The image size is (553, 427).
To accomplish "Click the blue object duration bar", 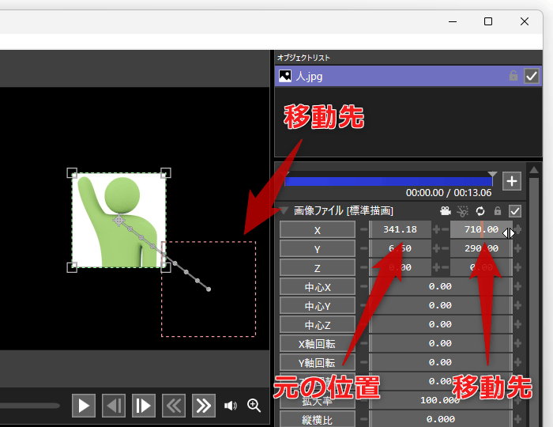I will (389, 181).
